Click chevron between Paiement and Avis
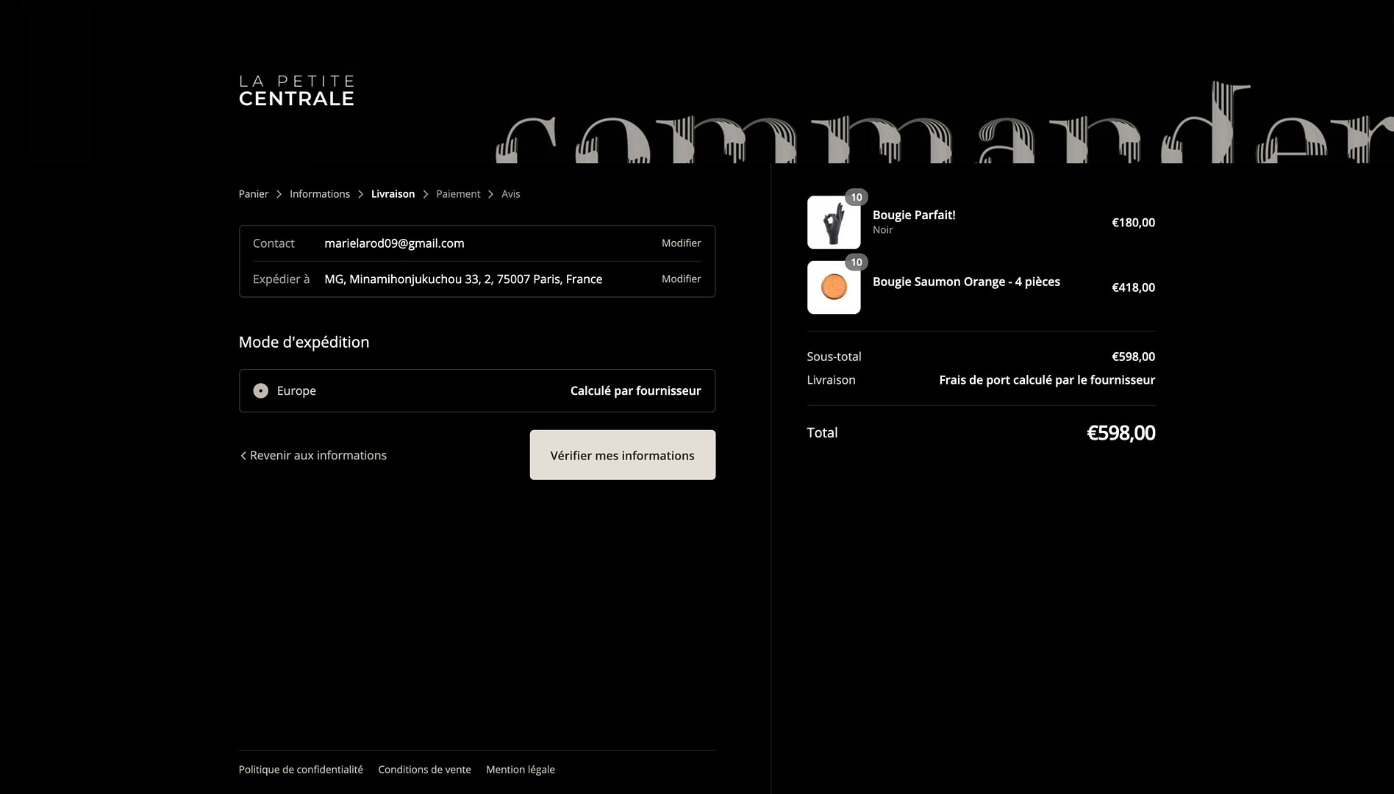 (490, 194)
